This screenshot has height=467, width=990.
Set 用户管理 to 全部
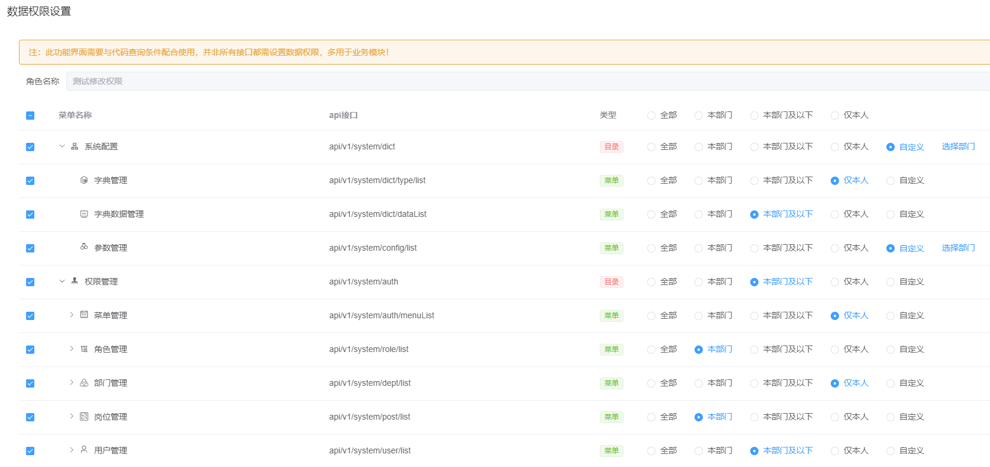tap(651, 451)
